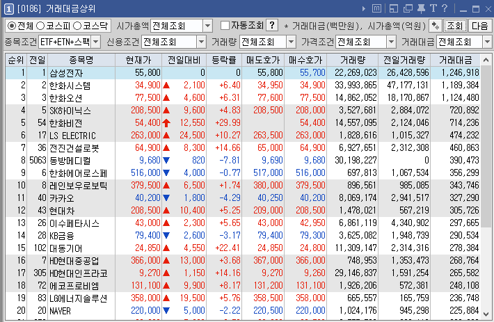Select the LG에너지솔루션 stock name
The width and height of the screenshot is (494, 322).
[x=78, y=298]
